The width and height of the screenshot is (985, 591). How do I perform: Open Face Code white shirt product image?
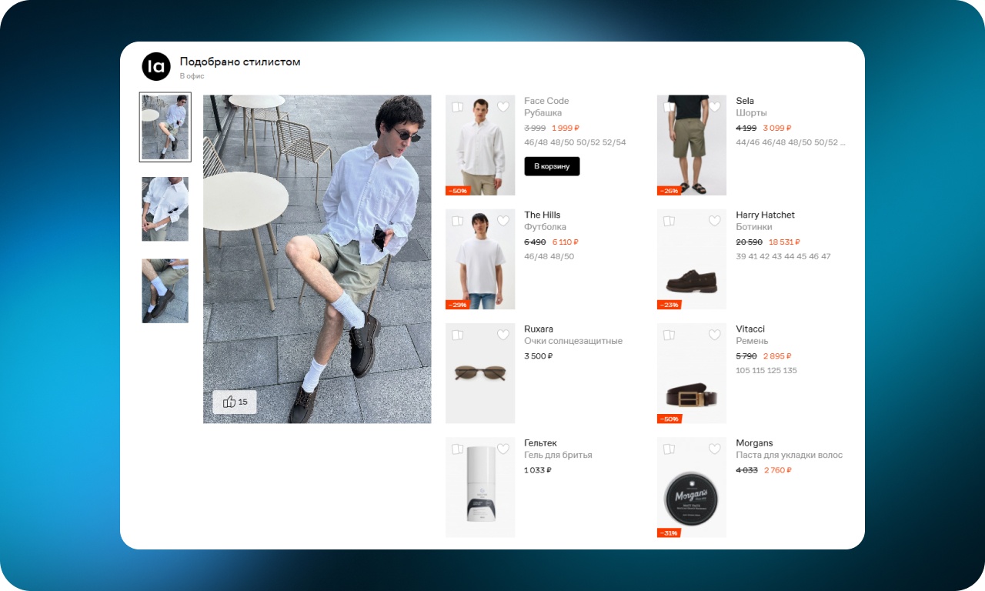(480, 145)
